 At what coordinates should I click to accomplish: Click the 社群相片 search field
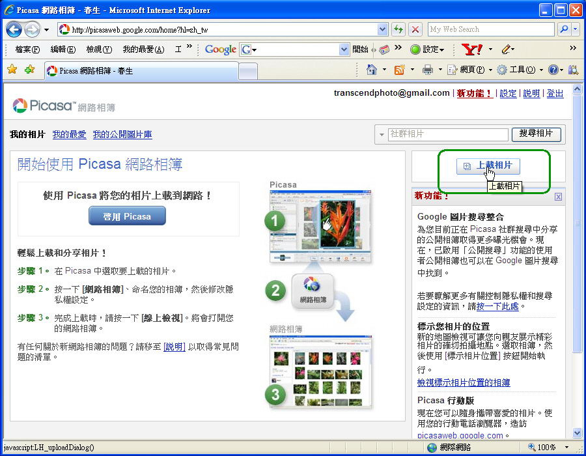click(x=448, y=134)
